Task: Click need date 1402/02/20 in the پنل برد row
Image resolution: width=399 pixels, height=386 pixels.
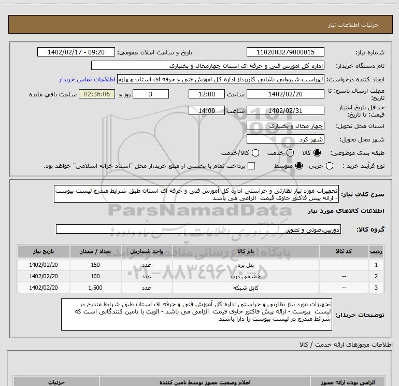Action: click(44, 265)
